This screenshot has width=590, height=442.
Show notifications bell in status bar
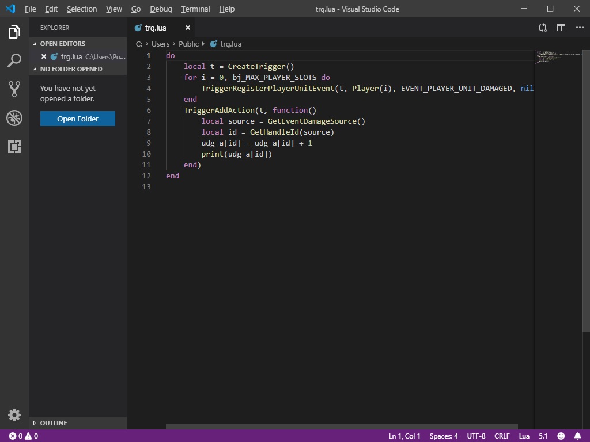tap(578, 436)
